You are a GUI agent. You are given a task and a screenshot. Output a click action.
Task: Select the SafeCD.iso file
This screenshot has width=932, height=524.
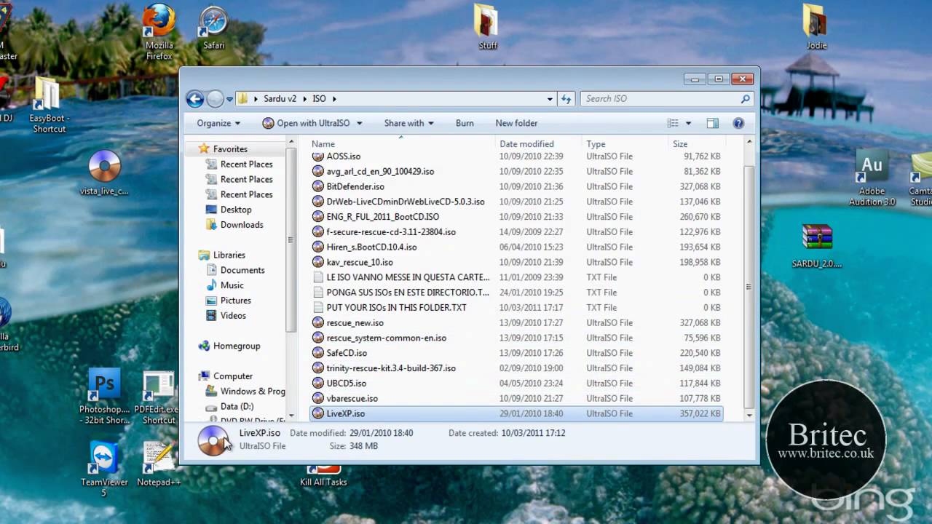click(347, 353)
